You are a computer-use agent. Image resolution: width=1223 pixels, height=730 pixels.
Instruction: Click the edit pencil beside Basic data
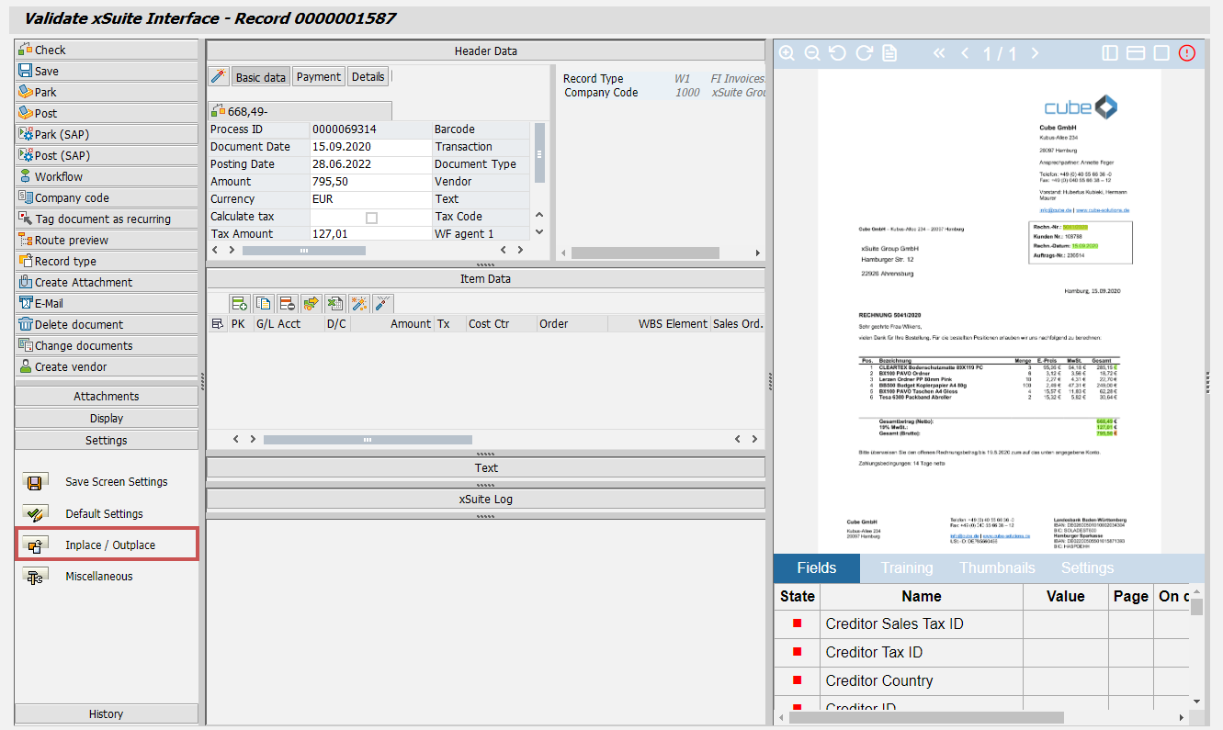tap(217, 76)
